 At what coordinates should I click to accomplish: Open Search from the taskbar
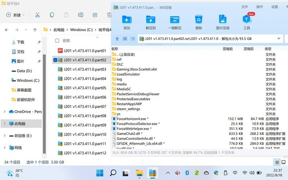[x=113, y=173]
